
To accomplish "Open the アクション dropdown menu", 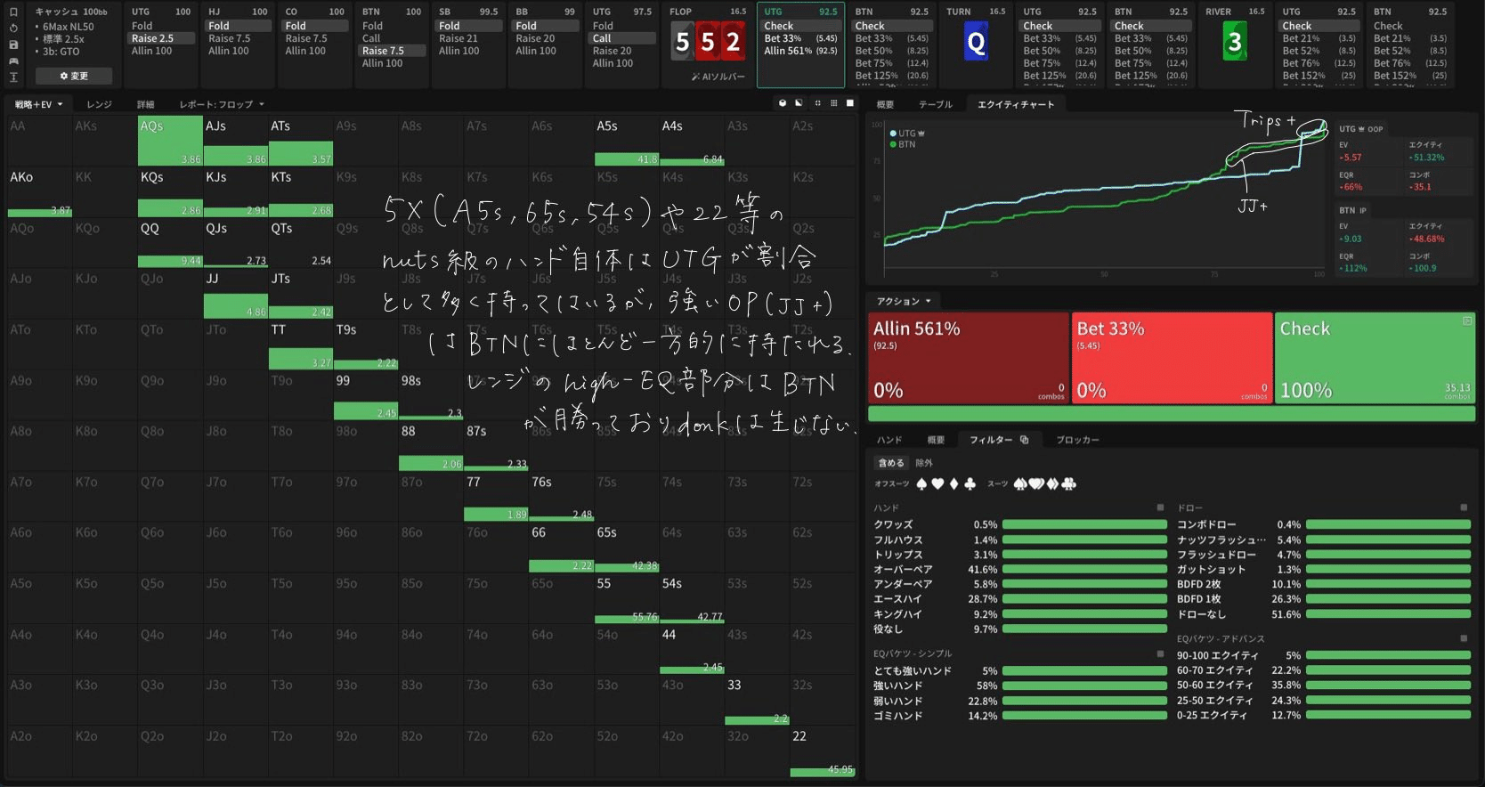I will tap(903, 301).
